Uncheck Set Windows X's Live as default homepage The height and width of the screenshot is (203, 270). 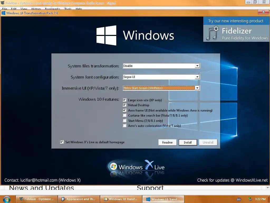click(x=62, y=142)
